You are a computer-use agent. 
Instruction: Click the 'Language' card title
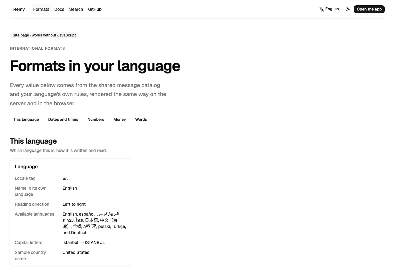(26, 166)
